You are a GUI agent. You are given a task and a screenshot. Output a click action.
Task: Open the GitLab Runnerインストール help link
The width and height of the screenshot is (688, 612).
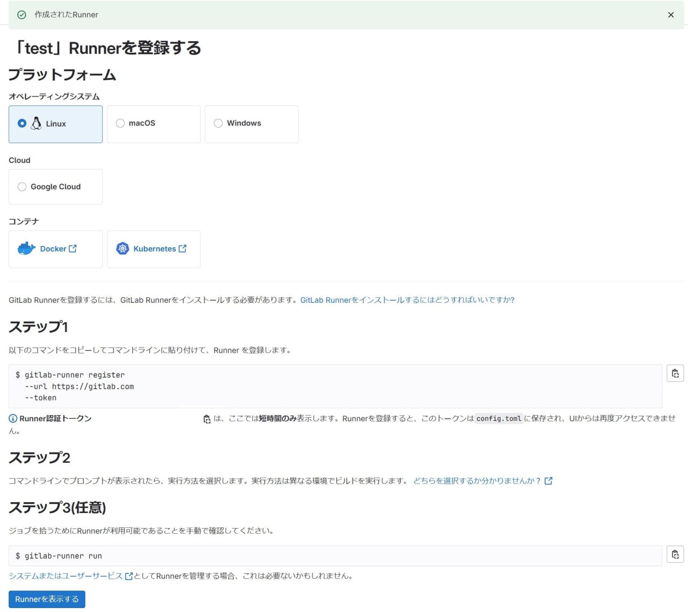click(x=407, y=300)
